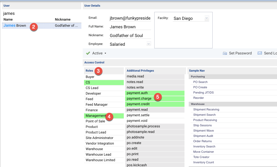Click the po.create privilege
277x167 pixels.
coord(155,143)
